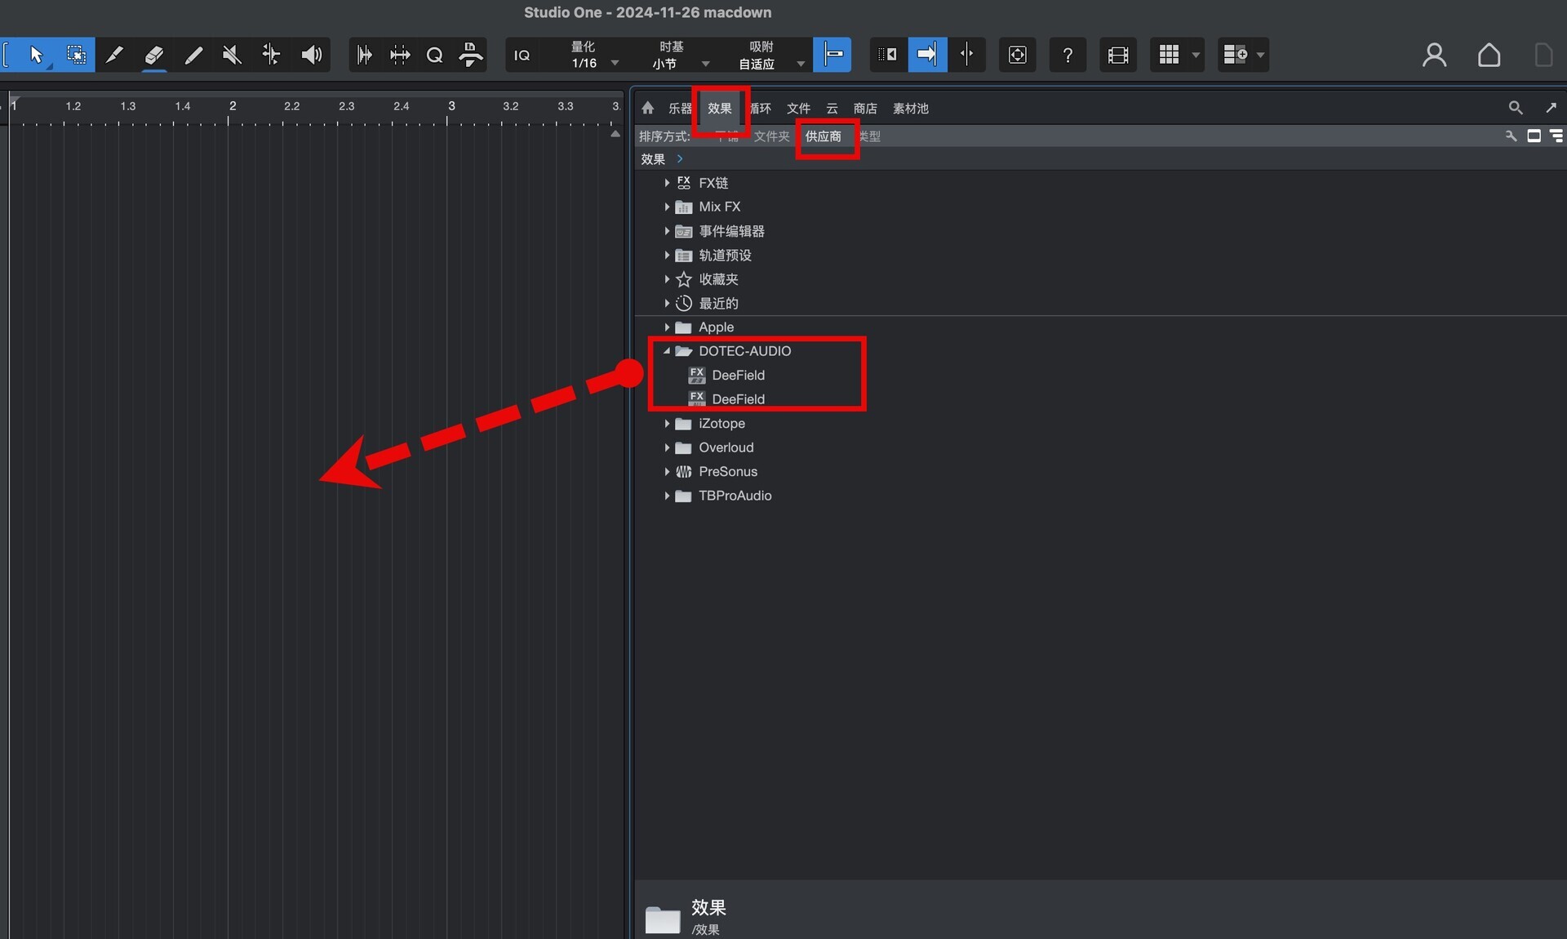
Task: Open the Quantize panel Q icon
Action: [x=435, y=55]
